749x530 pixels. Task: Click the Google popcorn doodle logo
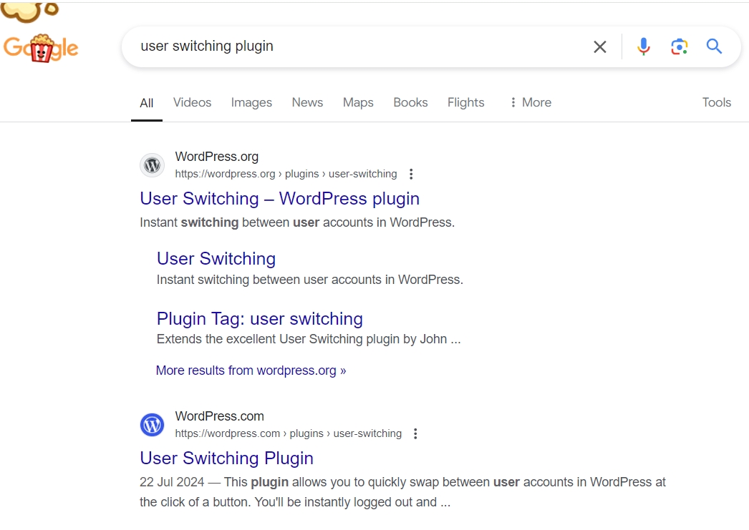tap(41, 48)
